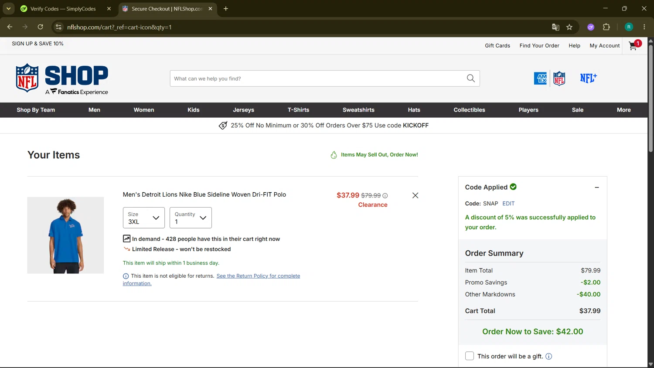Screen dimensions: 654x368
Task: View site information icon in address bar
Action: [58, 27]
